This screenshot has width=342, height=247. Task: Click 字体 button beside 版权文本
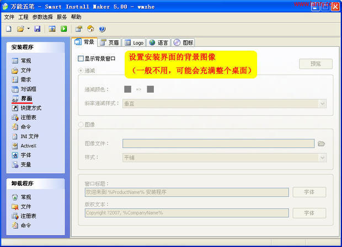point(309,213)
